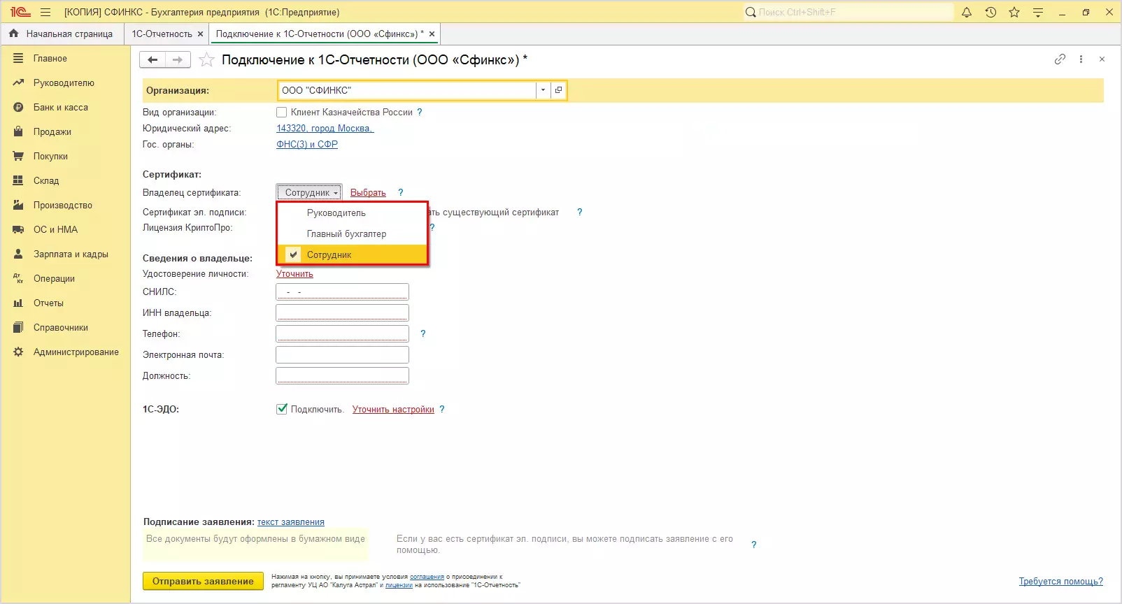Open the 1C main menu hamburger icon
Viewport: 1122px width, 604px height.
[x=45, y=12]
